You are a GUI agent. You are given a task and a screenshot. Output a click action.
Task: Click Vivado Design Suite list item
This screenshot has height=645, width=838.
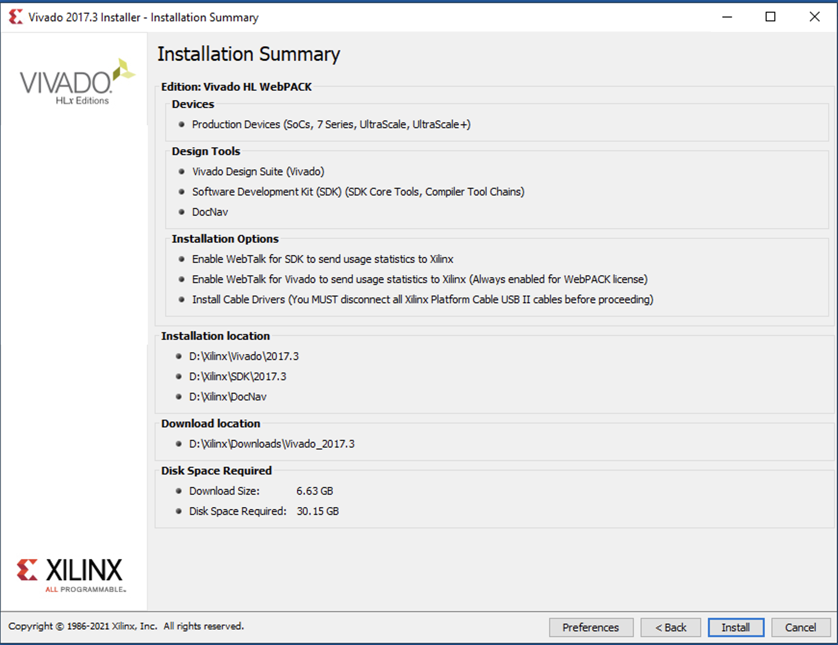click(x=258, y=171)
